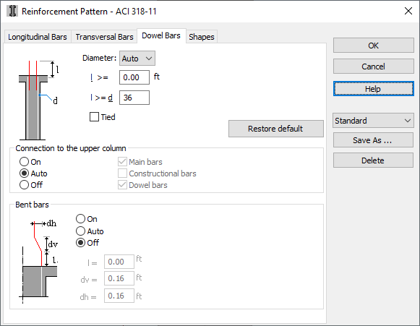The width and height of the screenshot is (420, 326).
Task: Click the dowel bar column diagram
Action: click(x=38, y=100)
